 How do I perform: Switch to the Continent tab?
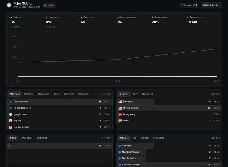(x=147, y=94)
